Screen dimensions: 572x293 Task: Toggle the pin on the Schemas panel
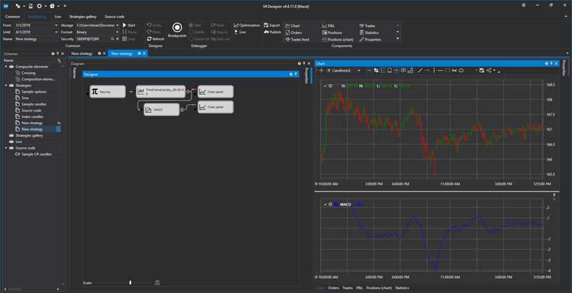58,54
